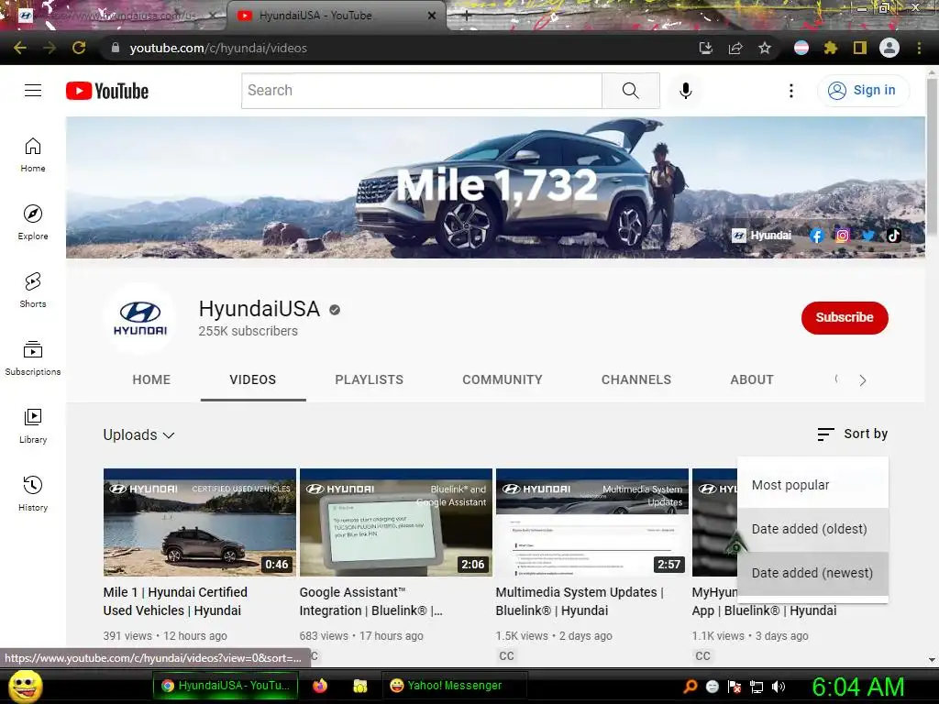
Task: Switch to the PLAYLISTS channel tab
Action: pyautogui.click(x=369, y=379)
